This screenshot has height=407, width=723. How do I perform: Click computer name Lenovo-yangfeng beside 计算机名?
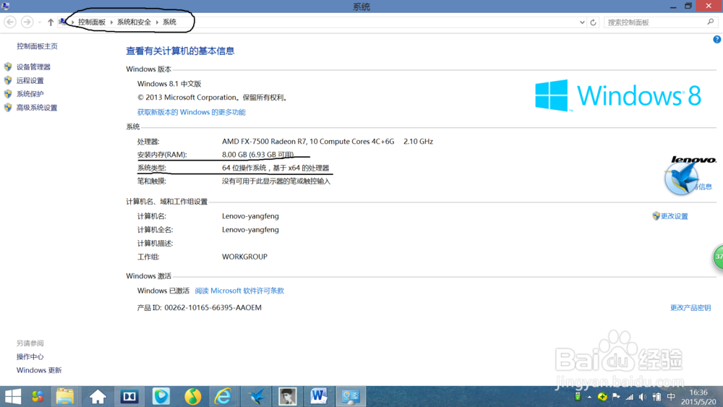pyautogui.click(x=250, y=216)
